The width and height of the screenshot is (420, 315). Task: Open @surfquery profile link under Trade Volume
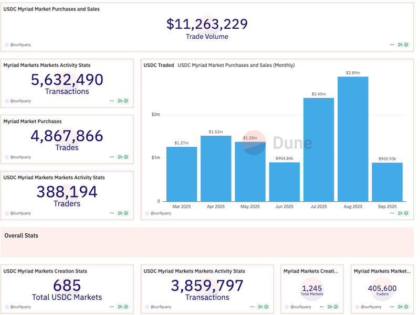point(20,45)
